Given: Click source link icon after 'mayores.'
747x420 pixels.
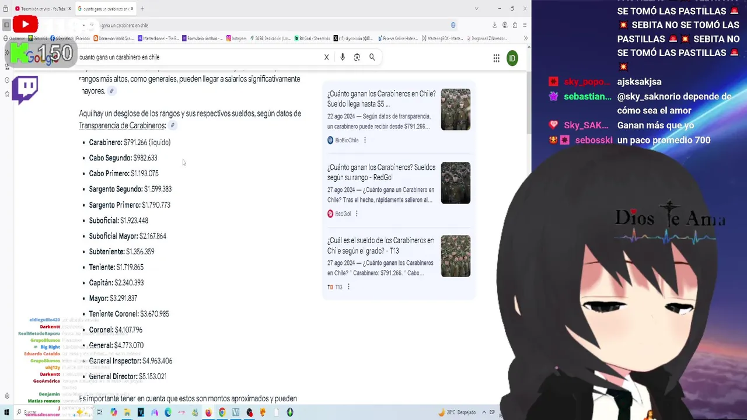Looking at the screenshot, I should point(111,91).
